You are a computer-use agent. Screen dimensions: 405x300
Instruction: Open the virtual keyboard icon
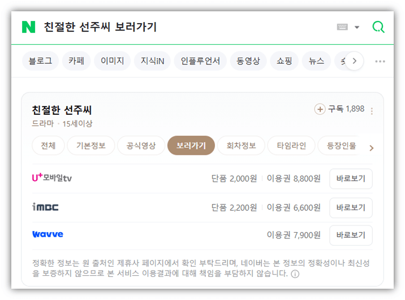[342, 27]
